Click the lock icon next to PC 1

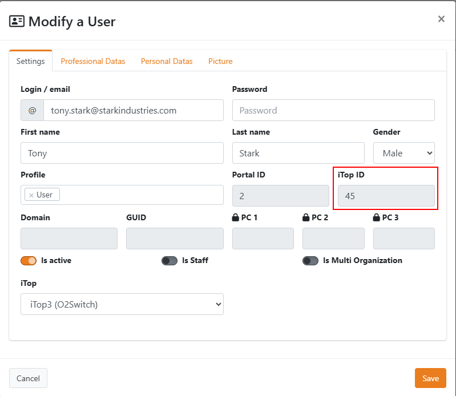point(236,217)
